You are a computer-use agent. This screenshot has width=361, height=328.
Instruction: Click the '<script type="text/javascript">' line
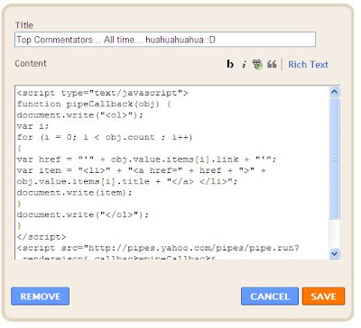point(103,93)
